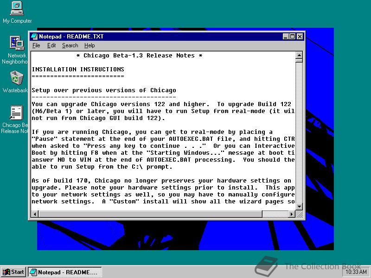Click the line starting 'If you are running Chicago'
This screenshot has height=278, width=371.
coord(152,132)
